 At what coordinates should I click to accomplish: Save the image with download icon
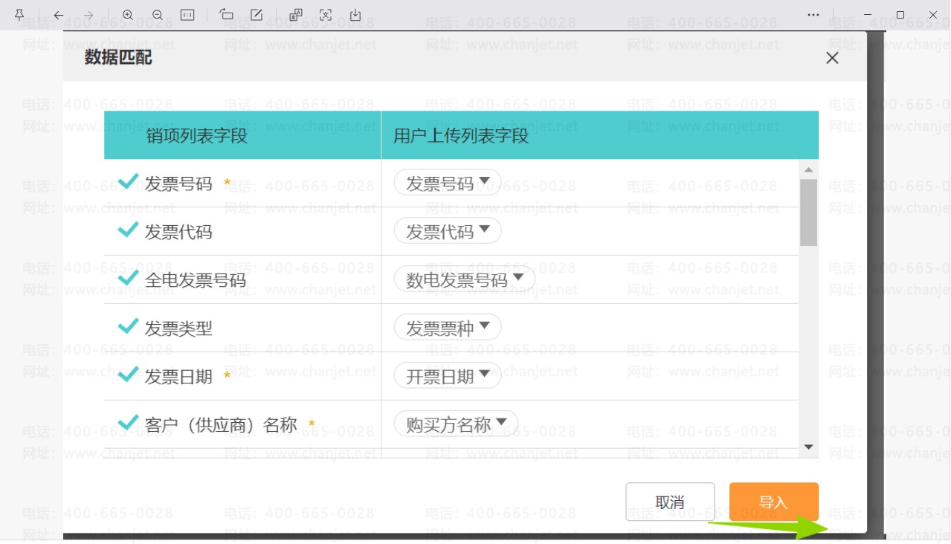pos(355,15)
